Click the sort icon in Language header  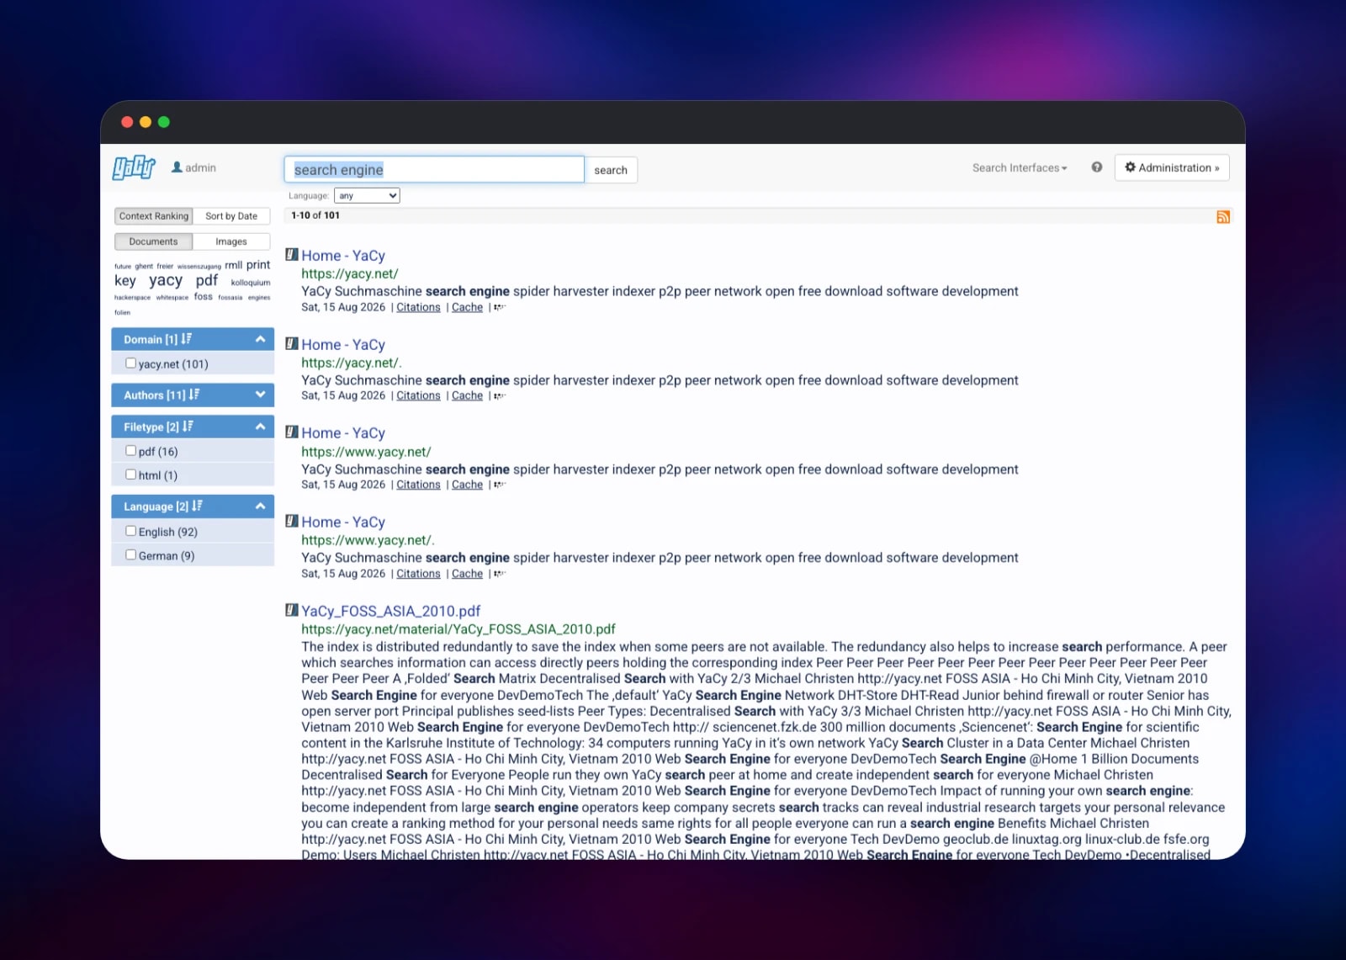[x=198, y=507]
